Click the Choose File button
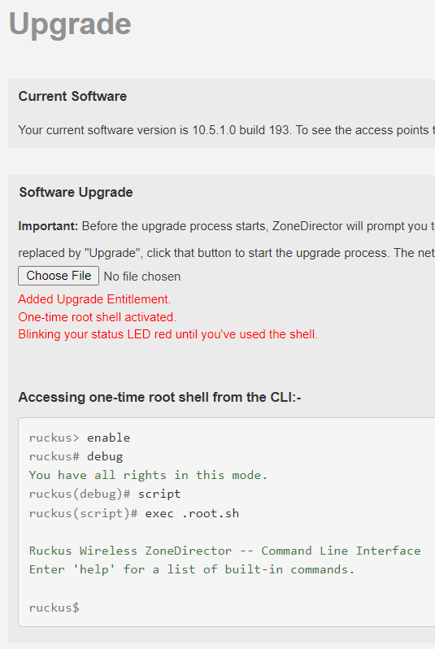 pyautogui.click(x=59, y=276)
